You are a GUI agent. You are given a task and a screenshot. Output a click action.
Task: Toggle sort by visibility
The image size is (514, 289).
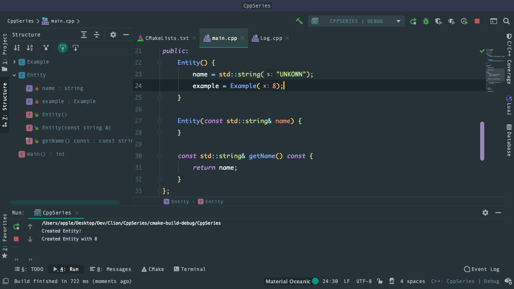(17, 48)
